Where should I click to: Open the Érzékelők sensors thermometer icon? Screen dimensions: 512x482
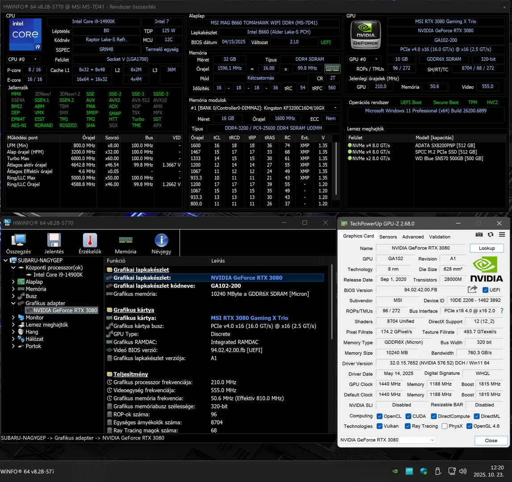click(90, 244)
